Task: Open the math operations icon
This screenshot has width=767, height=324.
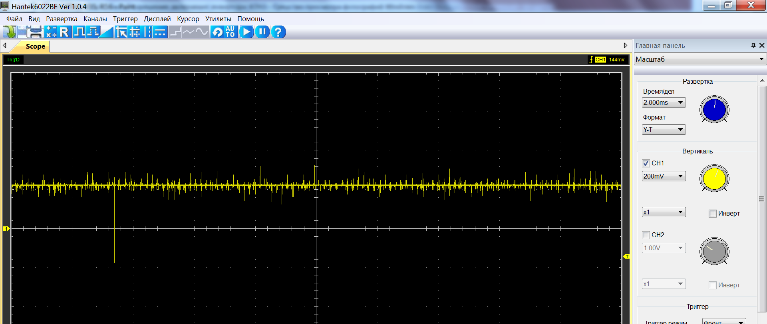Action: click(51, 32)
